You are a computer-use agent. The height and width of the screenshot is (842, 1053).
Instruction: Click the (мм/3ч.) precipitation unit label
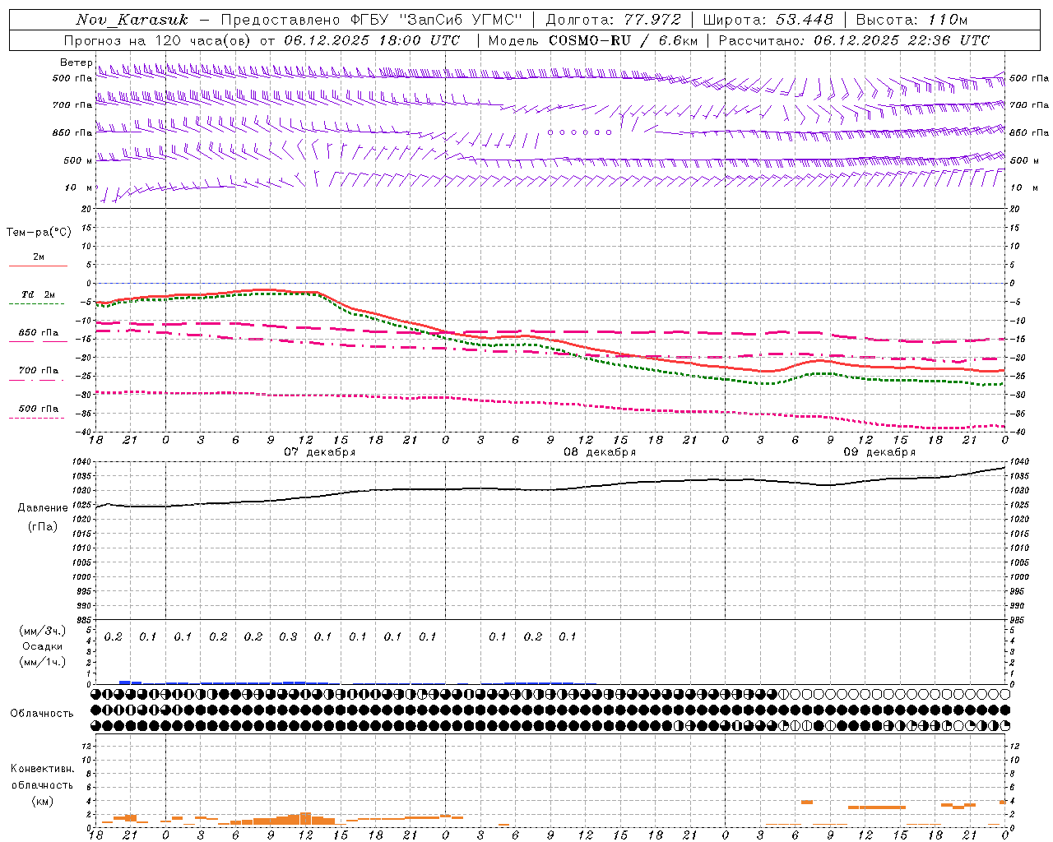click(43, 631)
